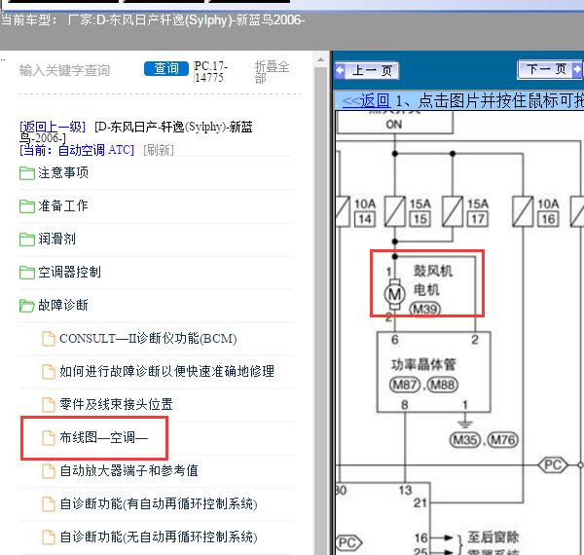Open the 注意事项 folder icon

(x=27, y=173)
